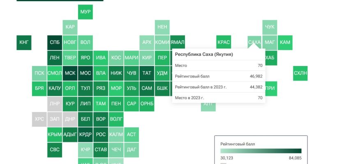
Task: Select the КАМ region tile
Action: coord(285,42)
